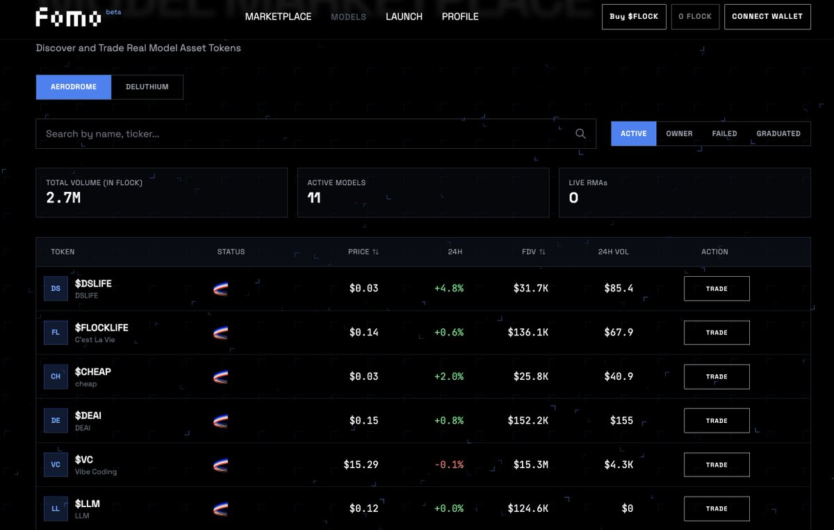The height and width of the screenshot is (530, 834).
Task: Click the $DEAI token name
Action: [x=88, y=415]
